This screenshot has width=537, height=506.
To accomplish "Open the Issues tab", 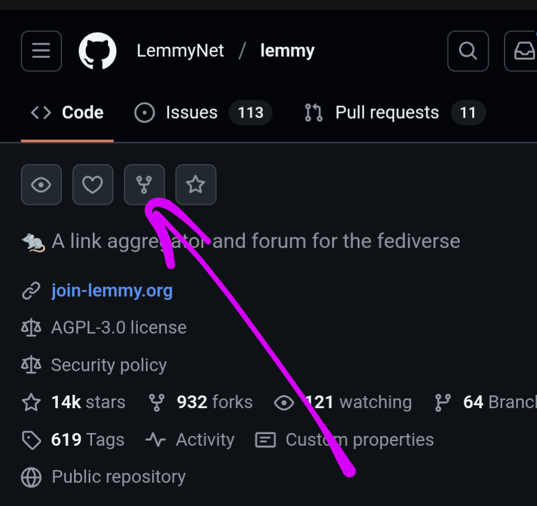I will [x=203, y=113].
